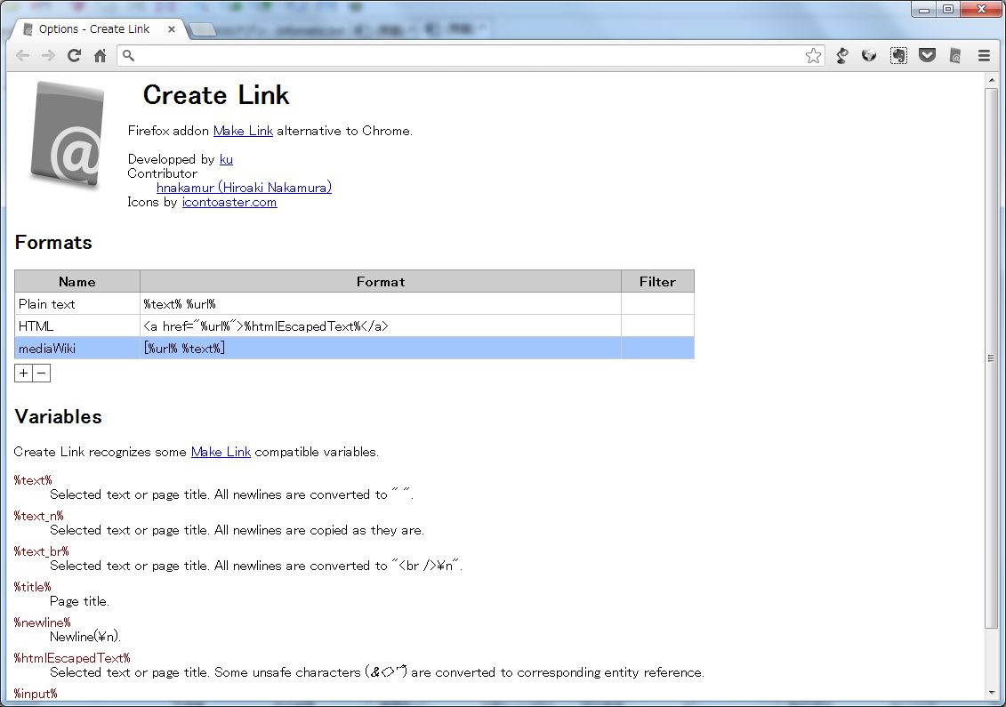Viewport: 1006px width, 707px height.
Task: Click the %htmlEscapedText% variable term
Action: coord(72,658)
